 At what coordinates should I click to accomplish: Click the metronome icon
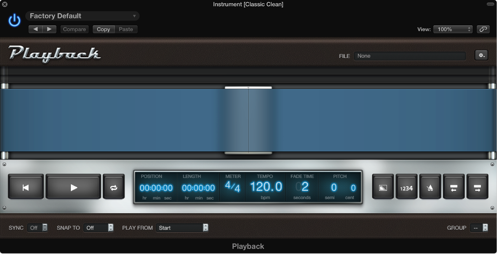tap(430, 187)
